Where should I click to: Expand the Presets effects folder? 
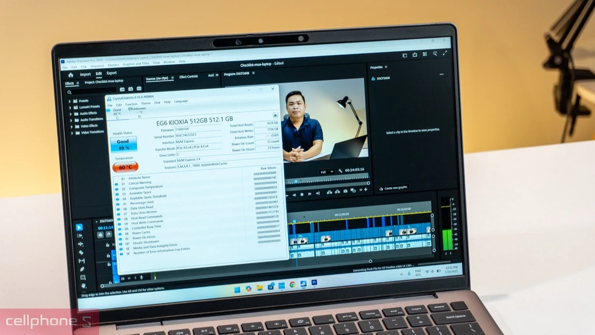(x=70, y=101)
